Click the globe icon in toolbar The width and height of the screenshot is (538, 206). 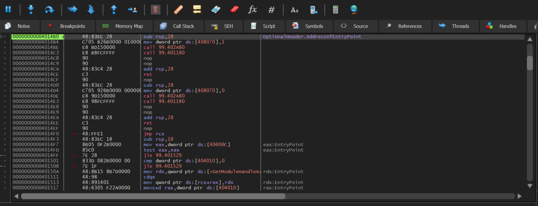(x=354, y=10)
